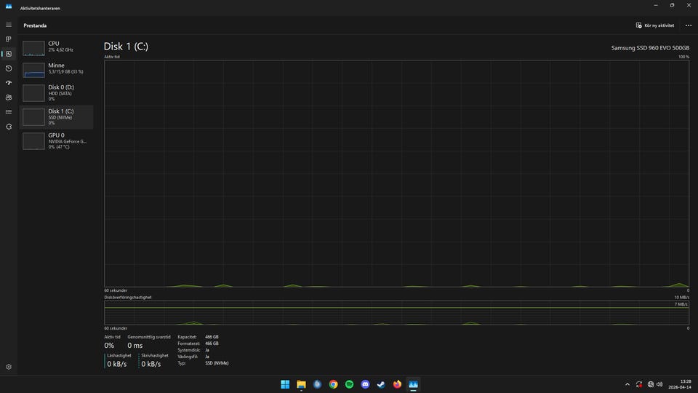Select GPU 0 NVIDIA GeForce entry

pos(57,140)
